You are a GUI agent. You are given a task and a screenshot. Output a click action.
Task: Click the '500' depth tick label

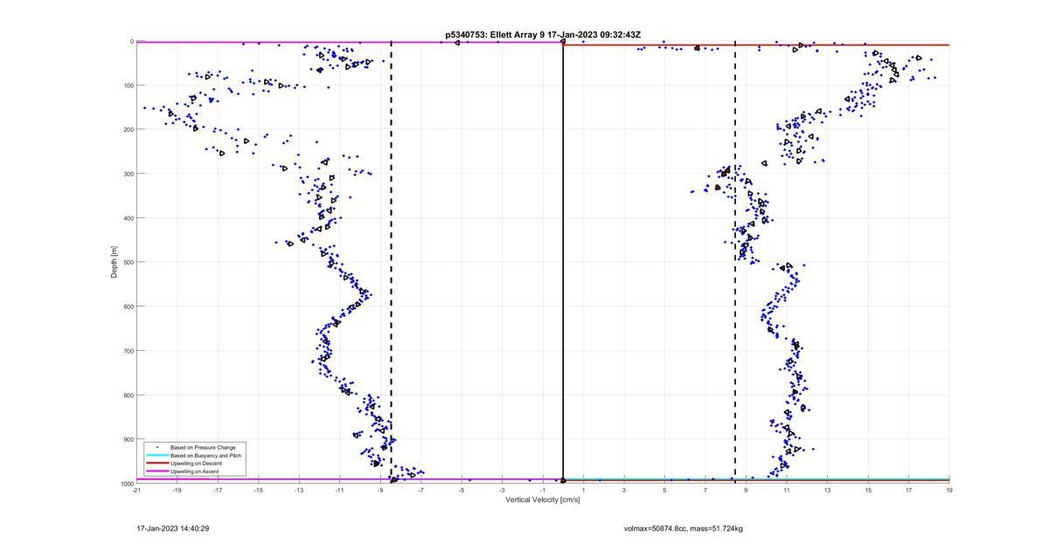click(x=129, y=262)
